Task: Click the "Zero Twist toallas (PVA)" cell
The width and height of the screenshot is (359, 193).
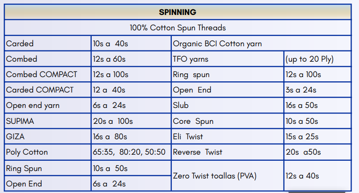Action: (214, 176)
